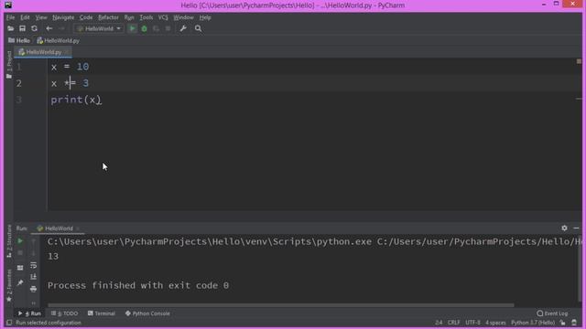Click line number 2 in the gutter
The image size is (586, 329).
tap(18, 83)
